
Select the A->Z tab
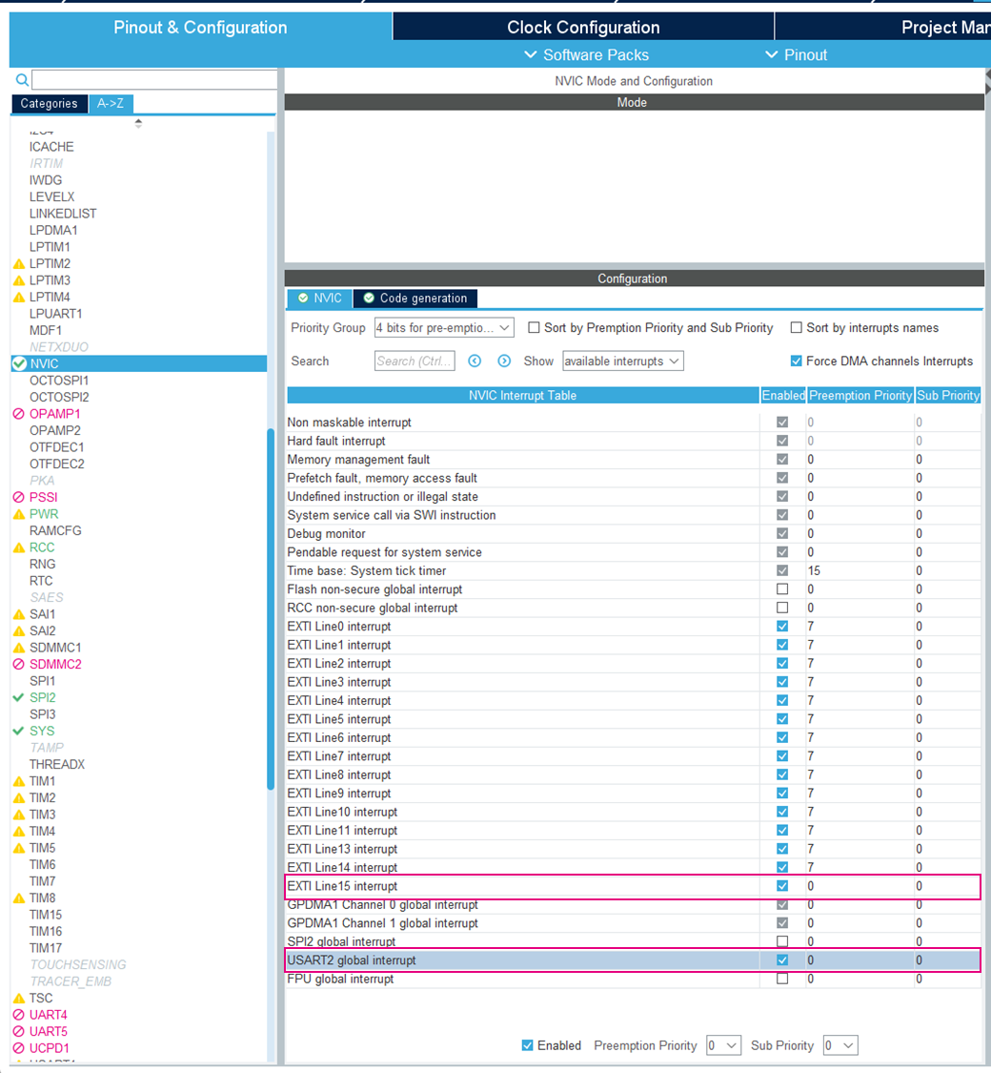point(111,103)
